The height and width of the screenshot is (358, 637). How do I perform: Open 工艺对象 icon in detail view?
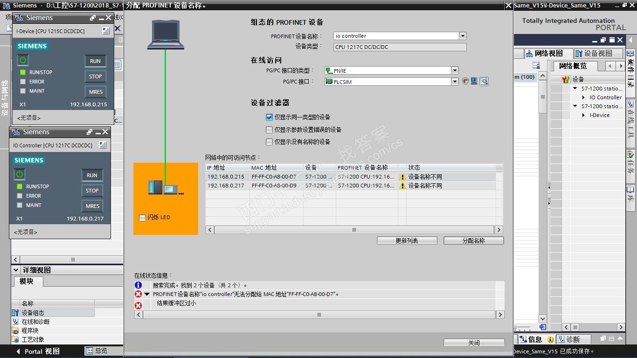pos(15,339)
